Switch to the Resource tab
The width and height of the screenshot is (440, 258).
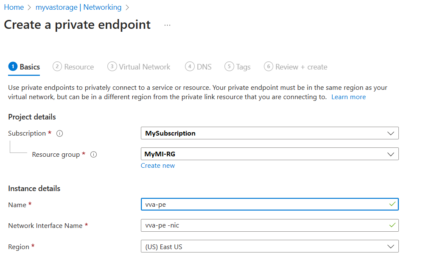point(78,67)
